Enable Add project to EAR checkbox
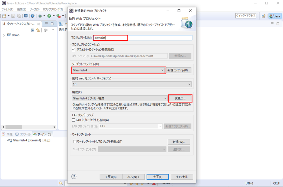Viewport: 283px width, 187px height. pos(74,120)
